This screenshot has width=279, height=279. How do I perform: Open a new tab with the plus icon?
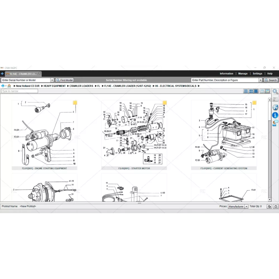coord(2,74)
